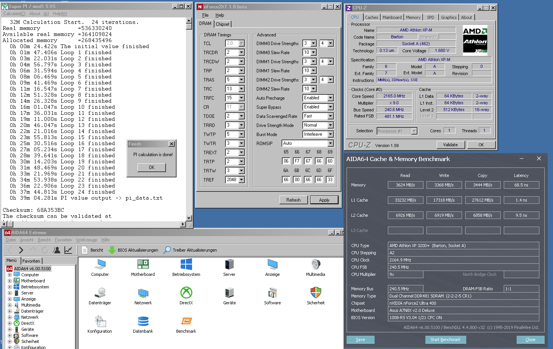This screenshot has width=553, height=349.
Task: Click the CPU-Z Validate button
Action: [450, 145]
